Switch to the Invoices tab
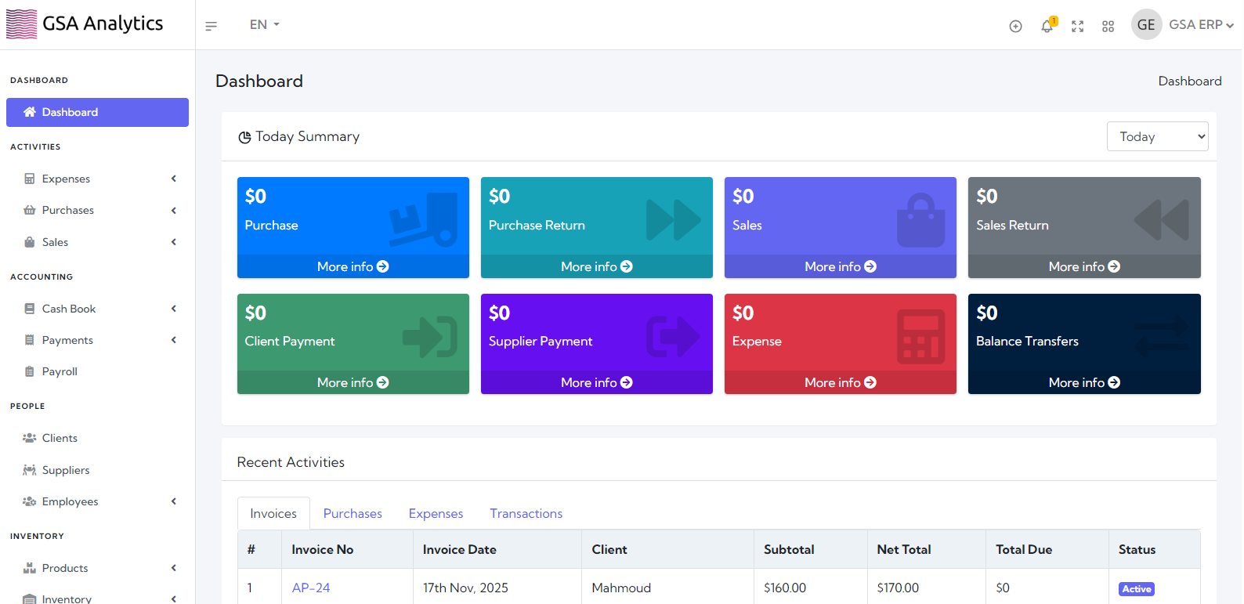 point(273,513)
